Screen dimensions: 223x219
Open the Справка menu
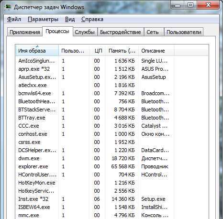coord(92,19)
